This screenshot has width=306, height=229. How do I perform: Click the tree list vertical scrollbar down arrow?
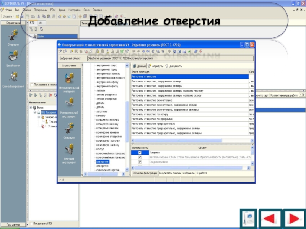[127, 169]
